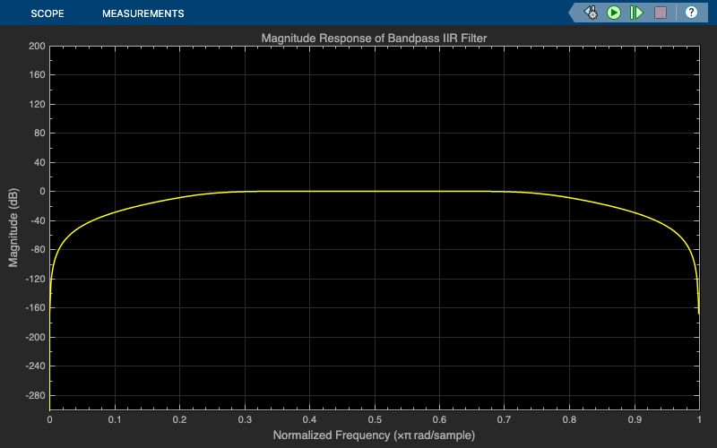Click the Normalized Frequency x-axis label

click(374, 435)
